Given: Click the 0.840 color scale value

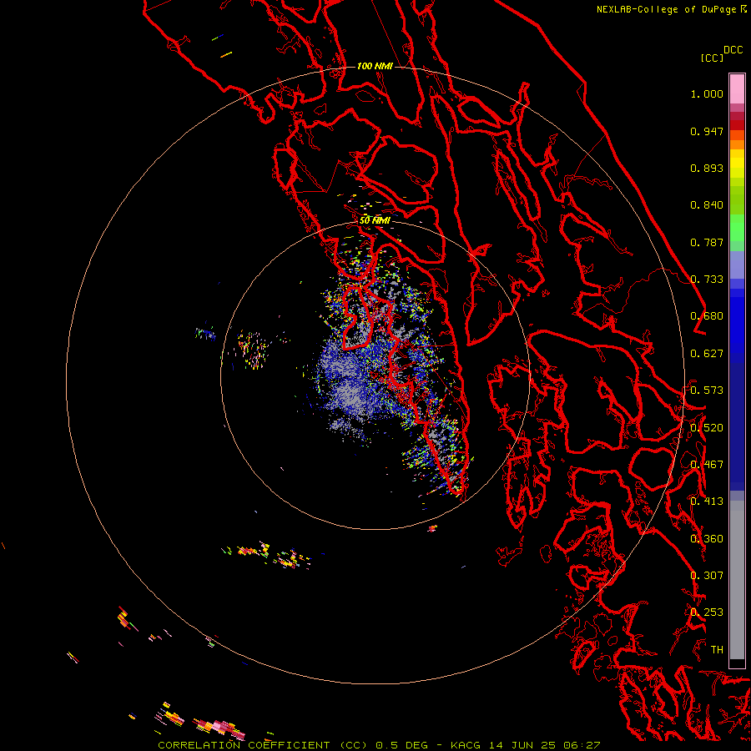Looking at the screenshot, I should pyautogui.click(x=707, y=205).
